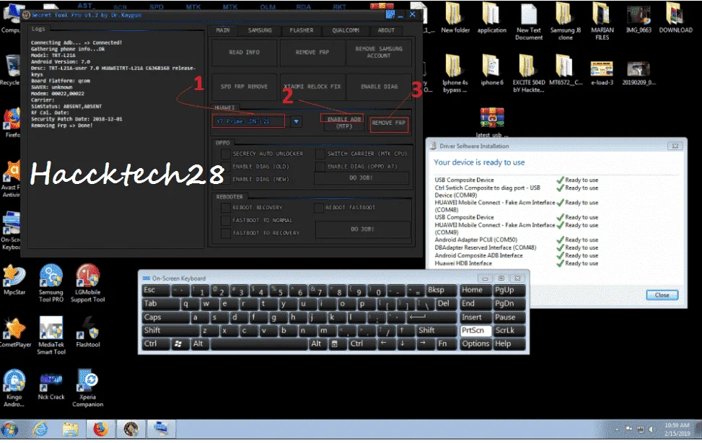Viewport: 702px width, 443px height.
Task: Click ENABLE ADB (MTP) button
Action: click(344, 122)
